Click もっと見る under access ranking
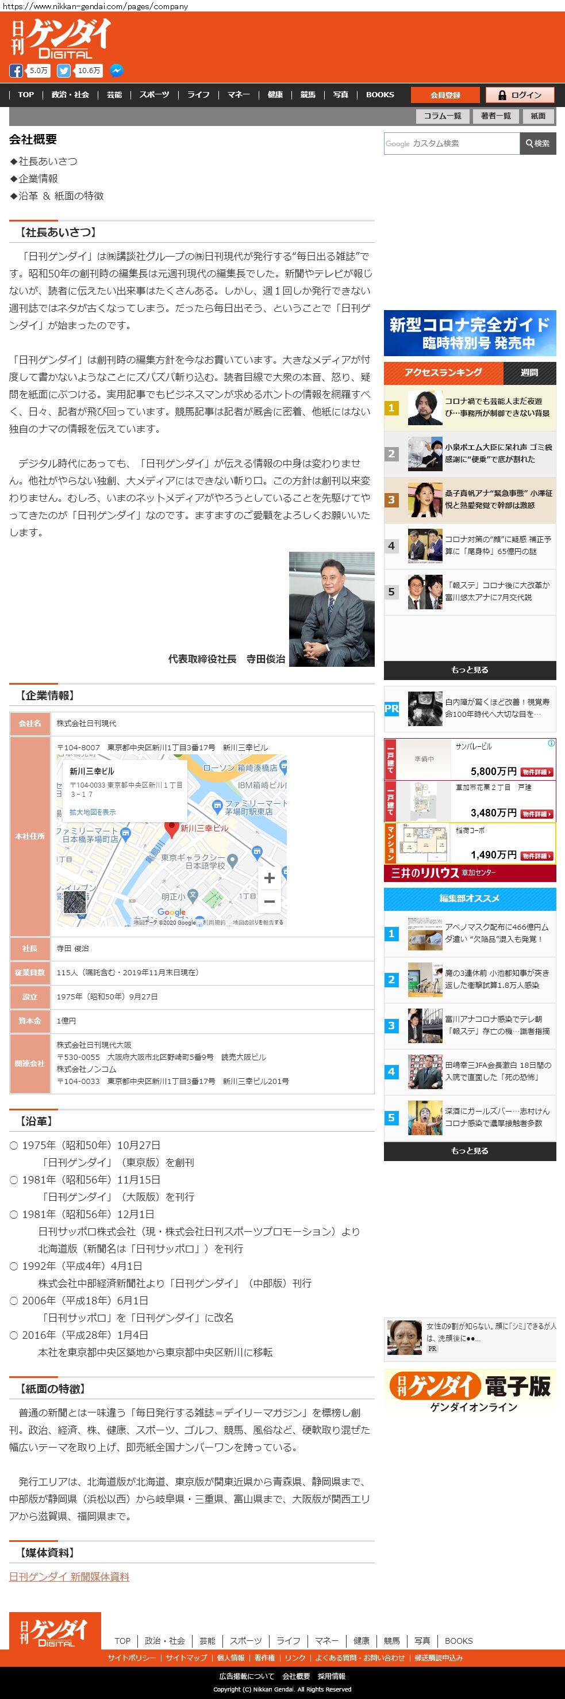This screenshot has height=1699, width=565. point(470,670)
